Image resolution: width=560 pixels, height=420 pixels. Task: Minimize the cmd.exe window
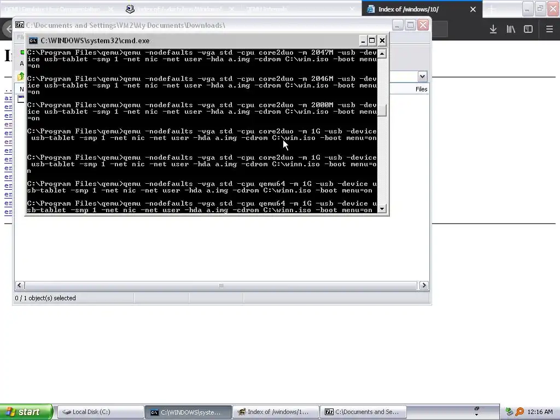click(x=363, y=40)
